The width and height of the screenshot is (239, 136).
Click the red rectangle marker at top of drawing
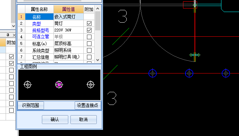(x=190, y=5)
